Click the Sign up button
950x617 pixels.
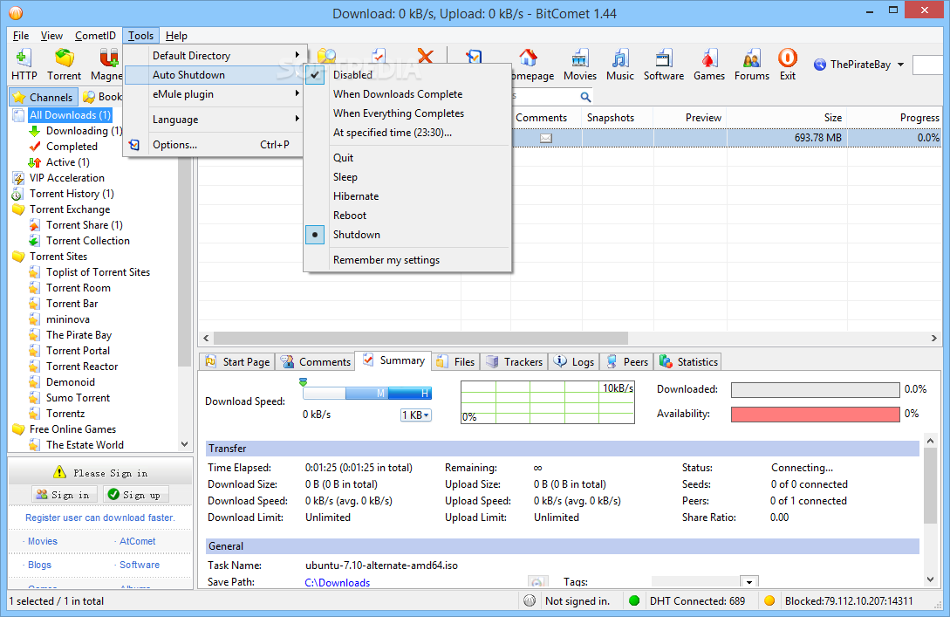tap(135, 495)
